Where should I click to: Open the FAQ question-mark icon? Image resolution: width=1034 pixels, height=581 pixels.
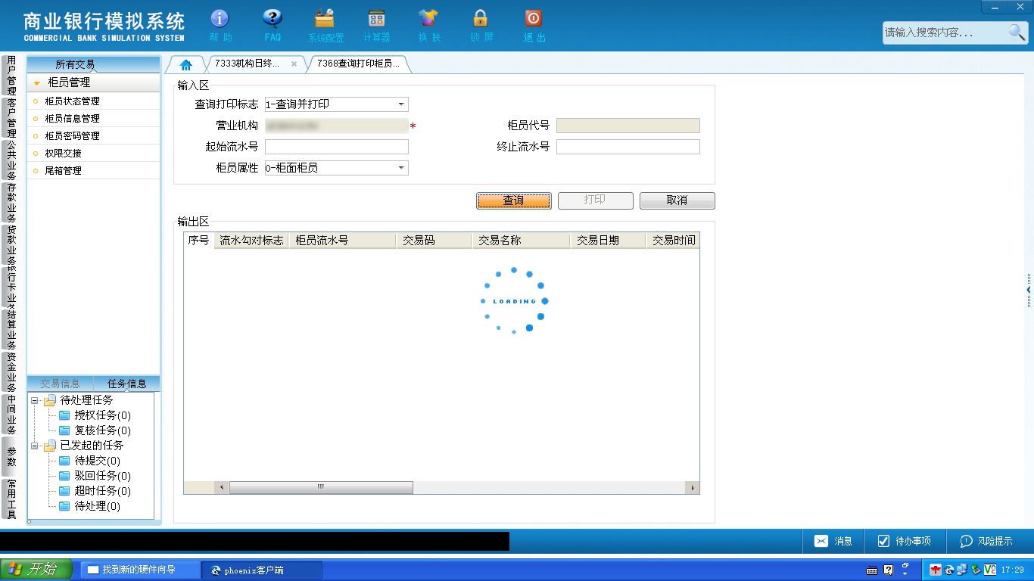(x=273, y=18)
